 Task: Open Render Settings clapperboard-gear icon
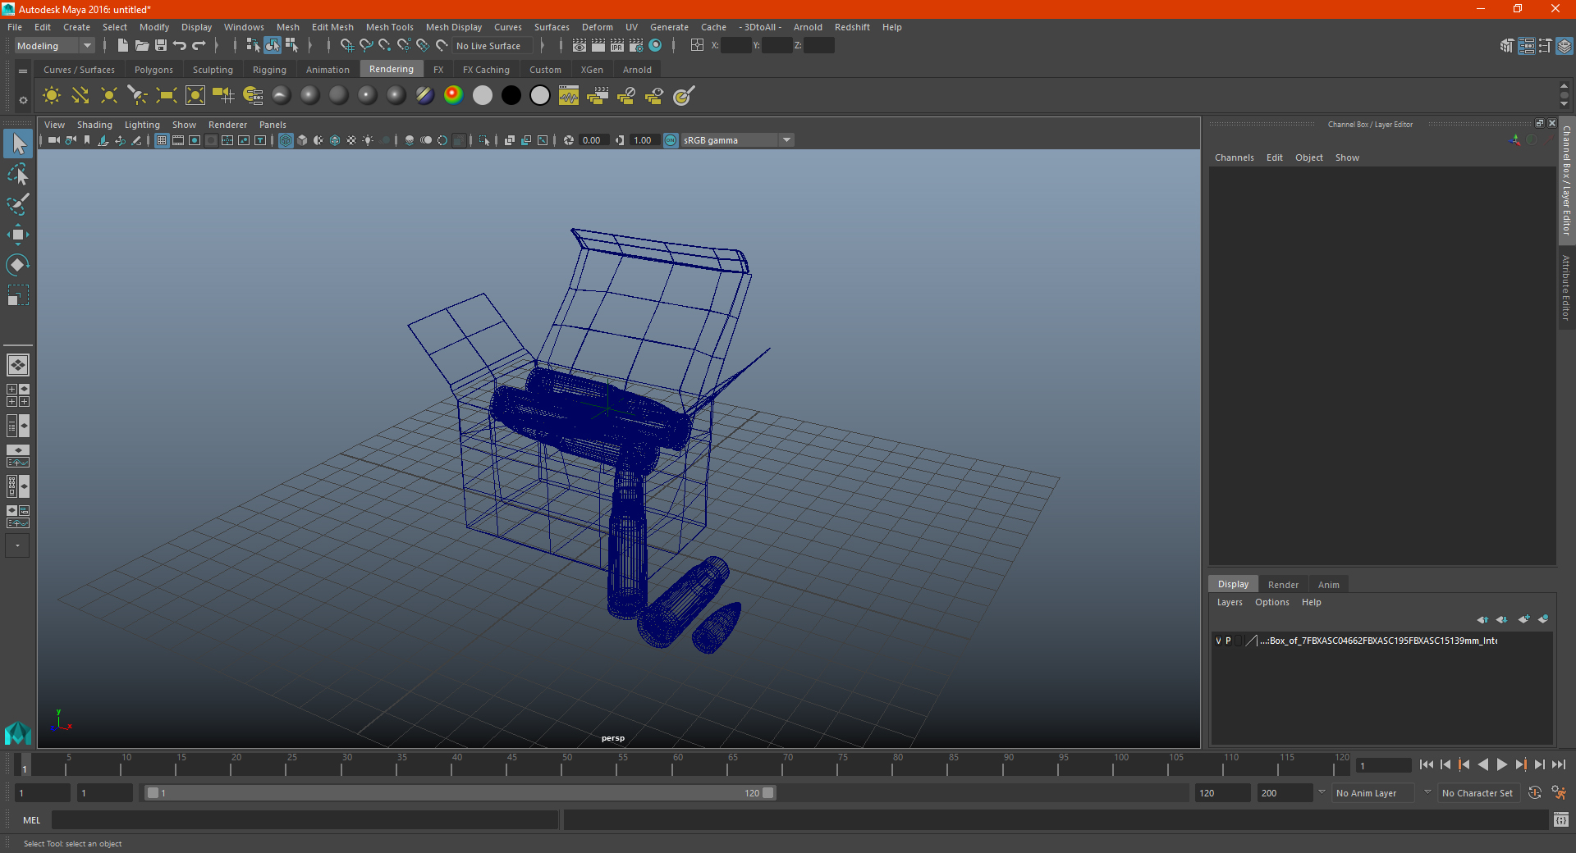(636, 46)
